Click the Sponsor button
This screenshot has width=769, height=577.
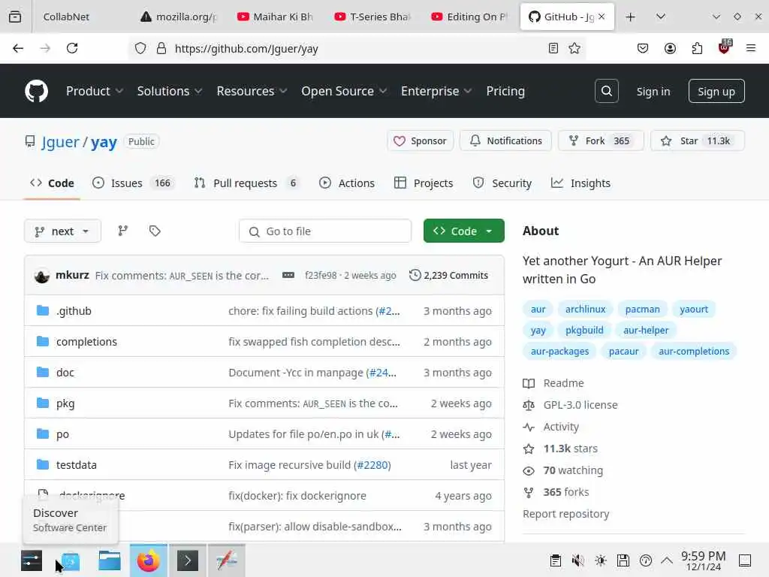pos(421,140)
